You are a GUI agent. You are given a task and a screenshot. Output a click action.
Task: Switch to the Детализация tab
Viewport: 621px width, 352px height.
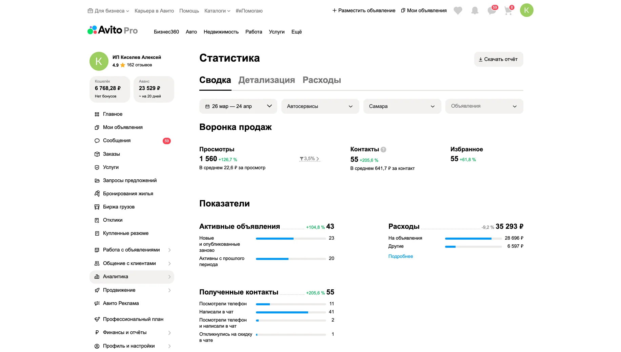coord(266,80)
